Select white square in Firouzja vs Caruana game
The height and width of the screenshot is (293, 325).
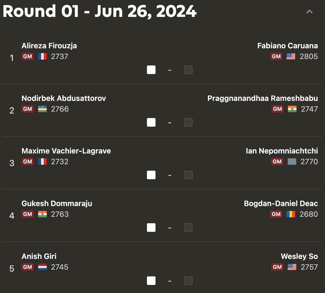click(x=151, y=70)
